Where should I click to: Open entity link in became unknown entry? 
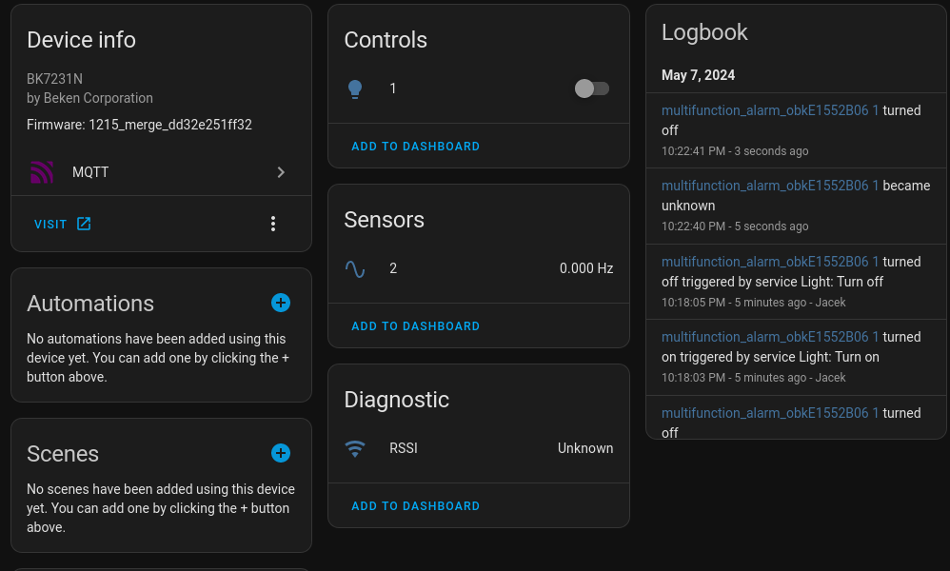770,186
